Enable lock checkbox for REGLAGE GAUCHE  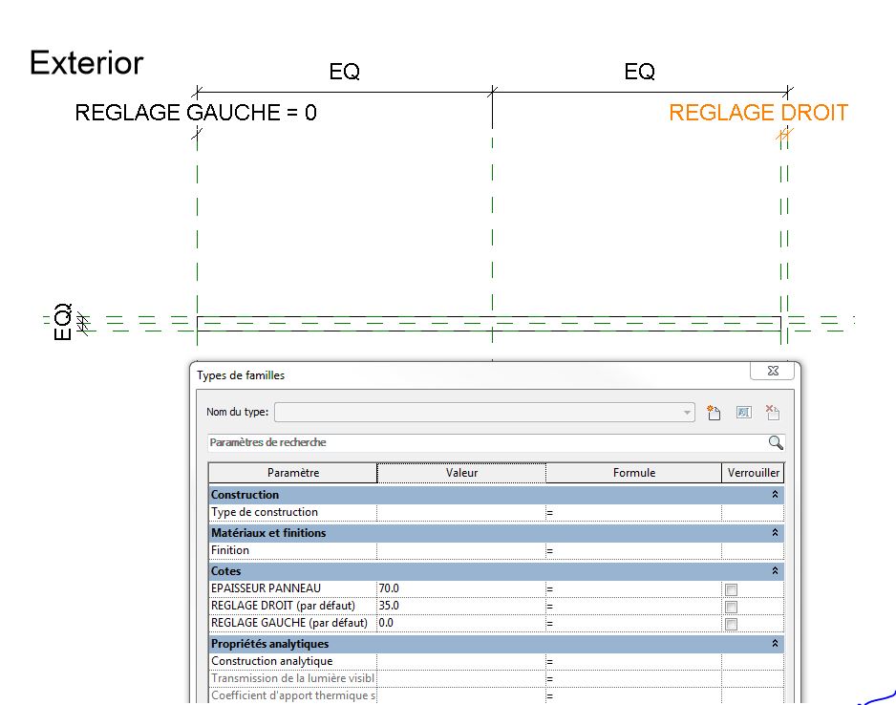pos(731,624)
